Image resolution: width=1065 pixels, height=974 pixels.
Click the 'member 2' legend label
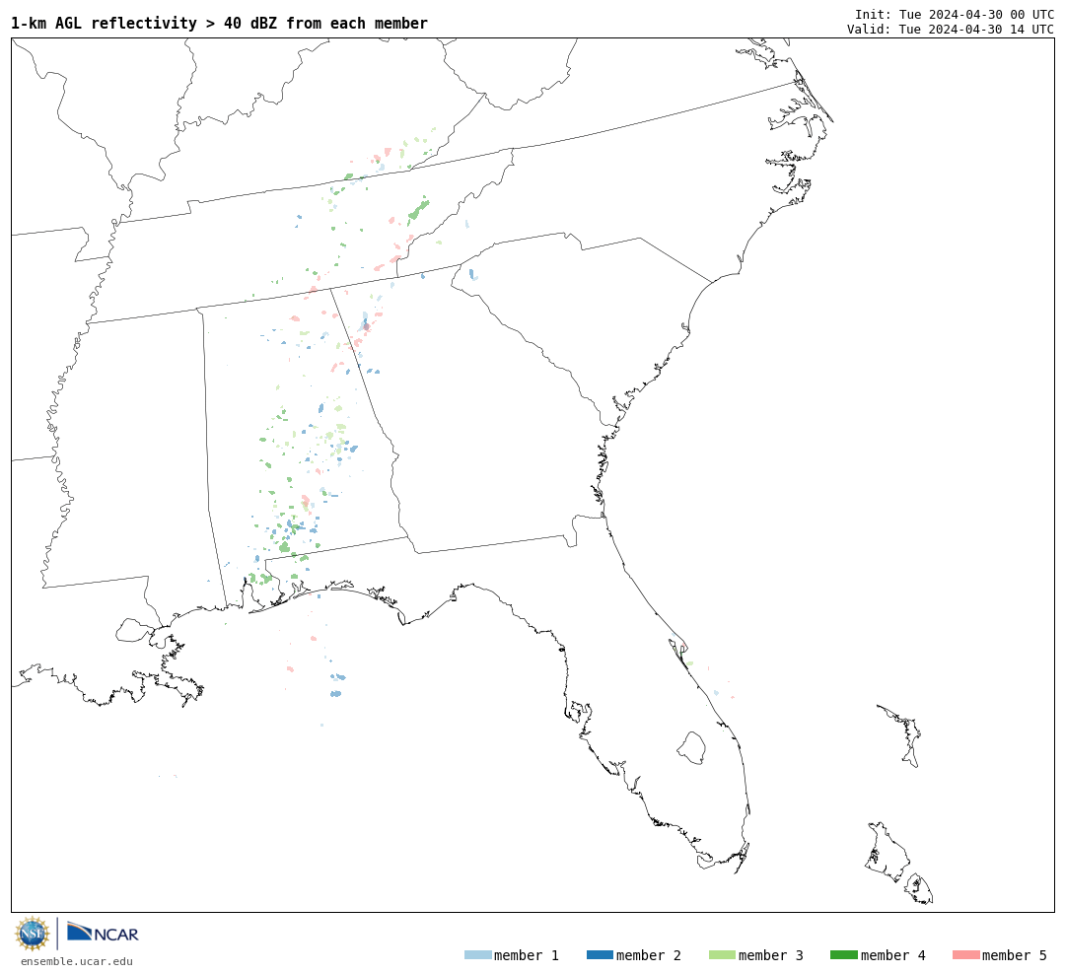tap(649, 955)
